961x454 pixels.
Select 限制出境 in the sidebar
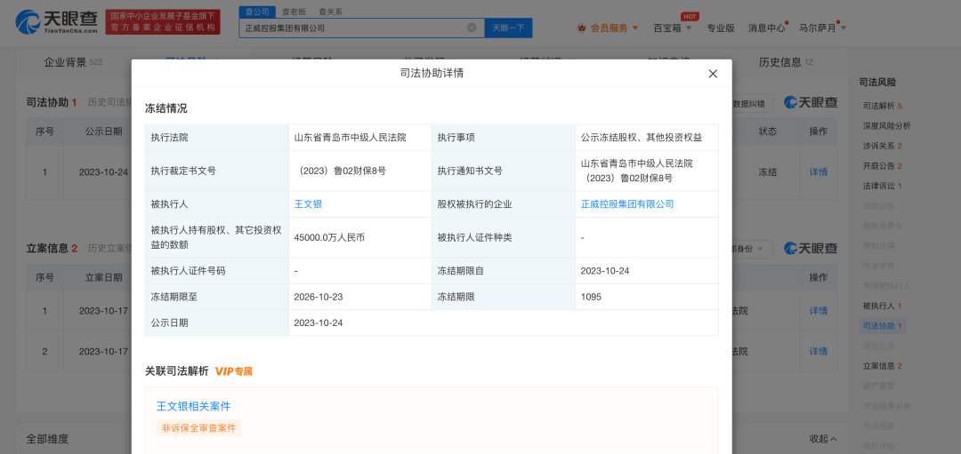(x=878, y=246)
